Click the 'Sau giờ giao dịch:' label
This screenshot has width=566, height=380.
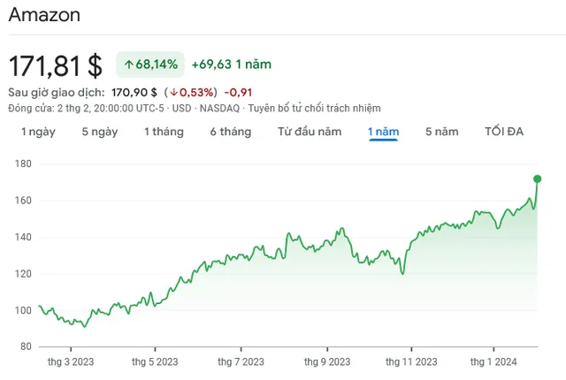click(x=57, y=92)
